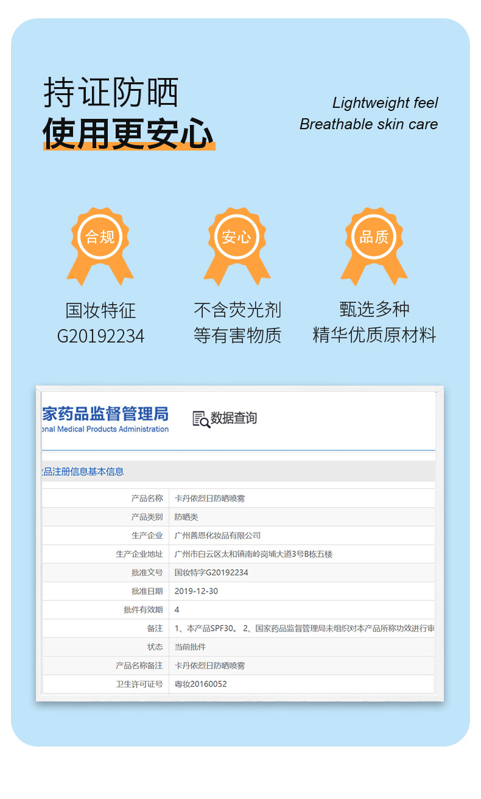Click the 防晒类 category value
This screenshot has width=481, height=799.
click(186, 517)
